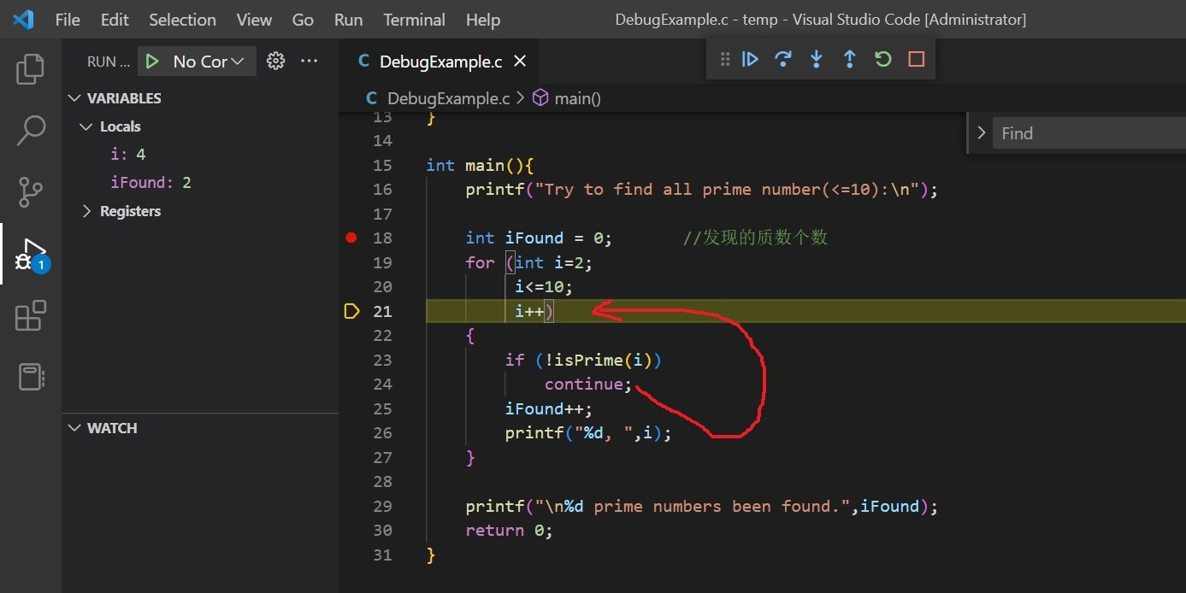Click the VS Code logo icon

(23, 19)
